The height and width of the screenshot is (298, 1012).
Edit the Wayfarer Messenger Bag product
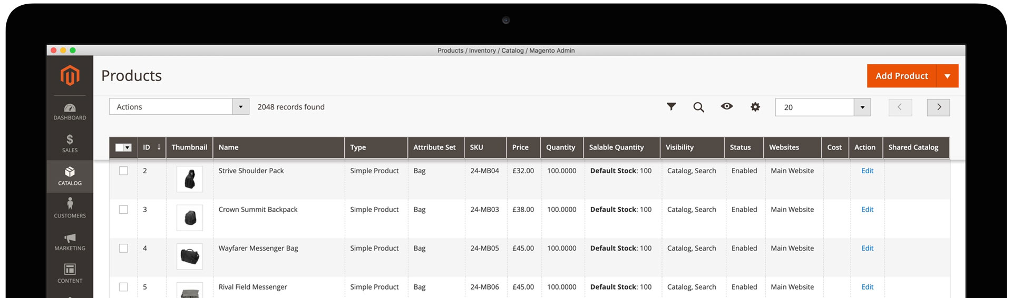click(867, 248)
